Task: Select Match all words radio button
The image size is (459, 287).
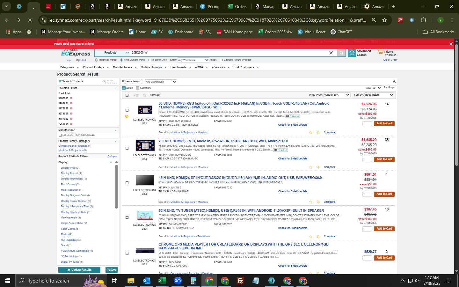Action: 96,60
